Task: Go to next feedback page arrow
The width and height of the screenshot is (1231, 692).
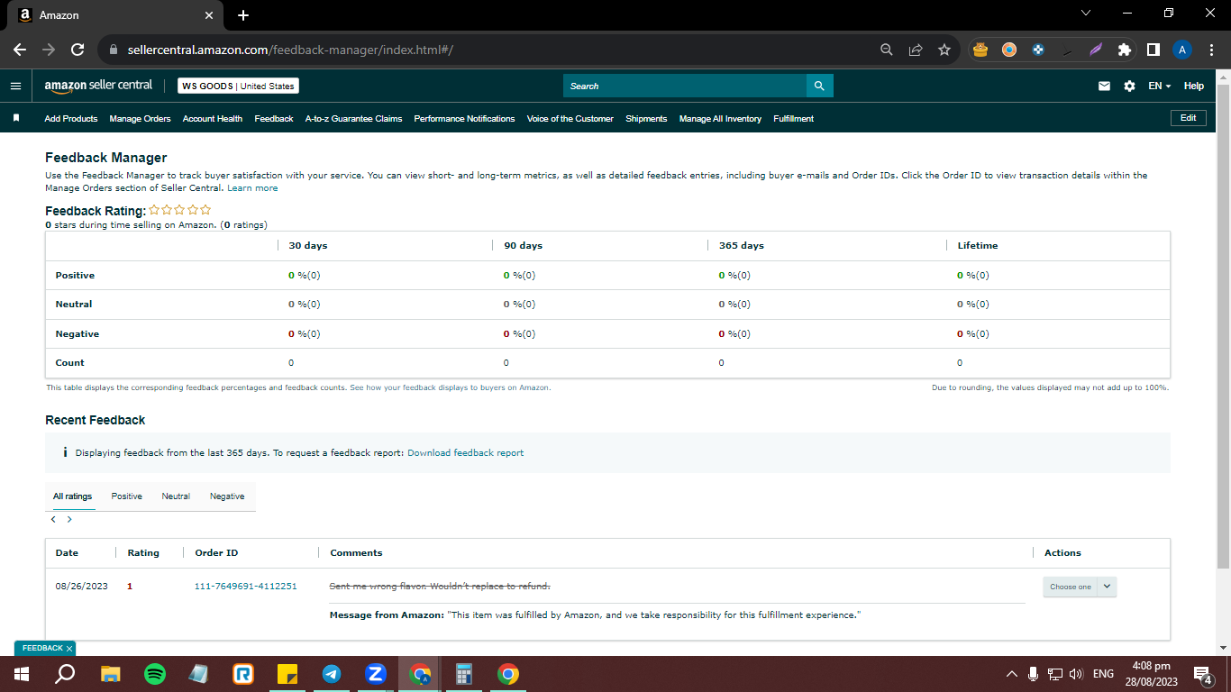Action: [69, 520]
